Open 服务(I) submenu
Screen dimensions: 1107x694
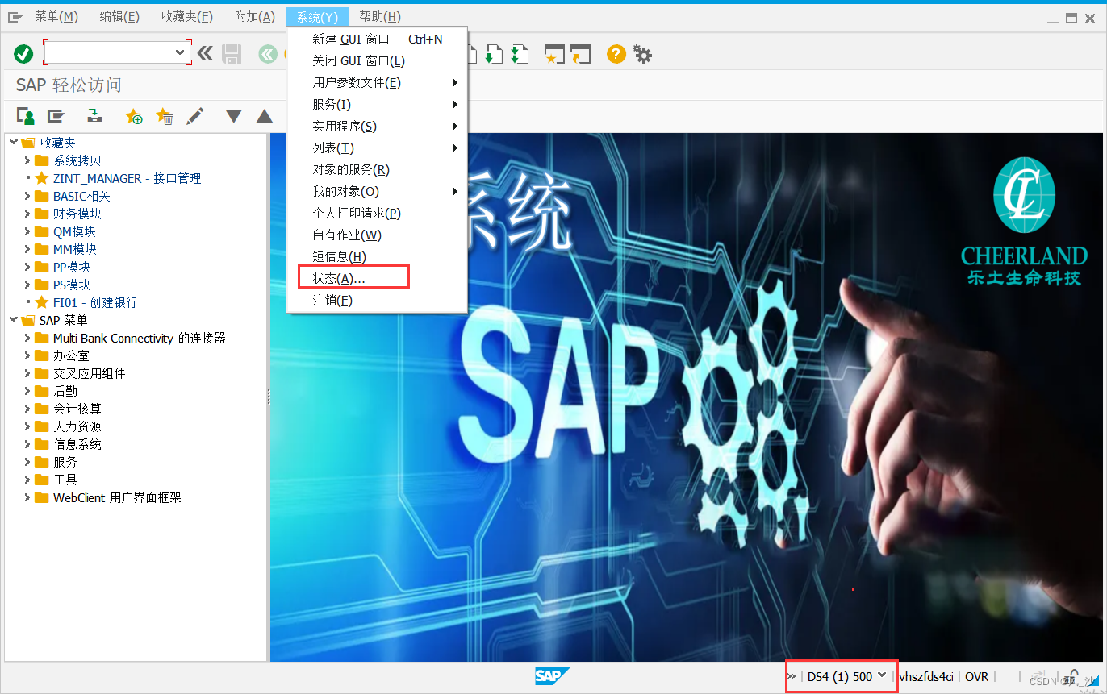click(377, 104)
